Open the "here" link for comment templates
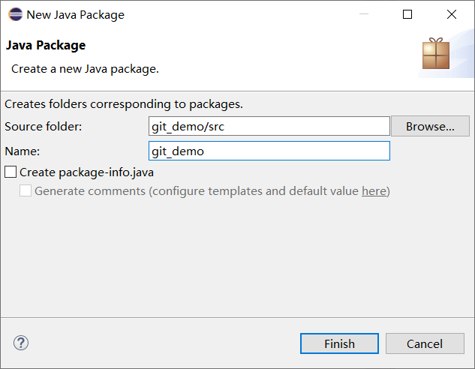This screenshot has height=369, width=475. coord(374,191)
